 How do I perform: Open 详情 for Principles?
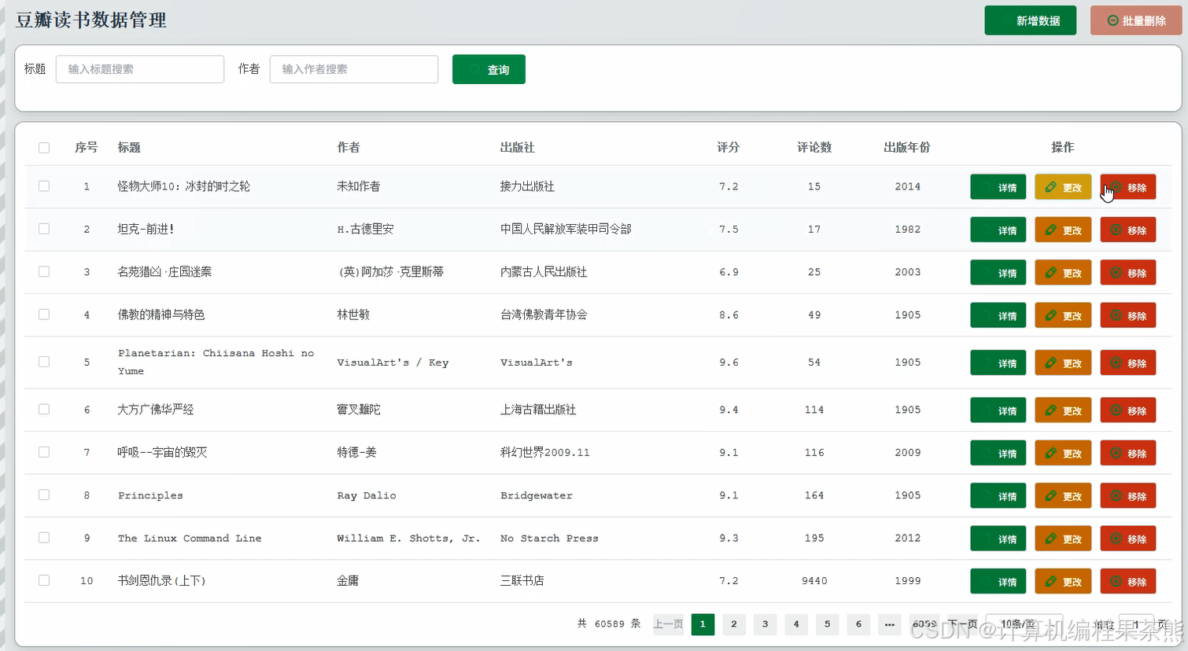[x=998, y=496]
